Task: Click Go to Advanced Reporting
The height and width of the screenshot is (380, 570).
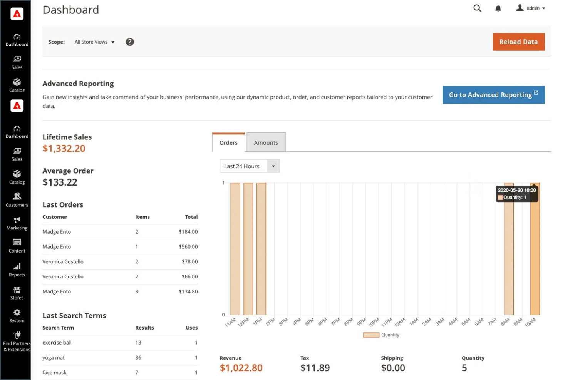Action: point(493,95)
